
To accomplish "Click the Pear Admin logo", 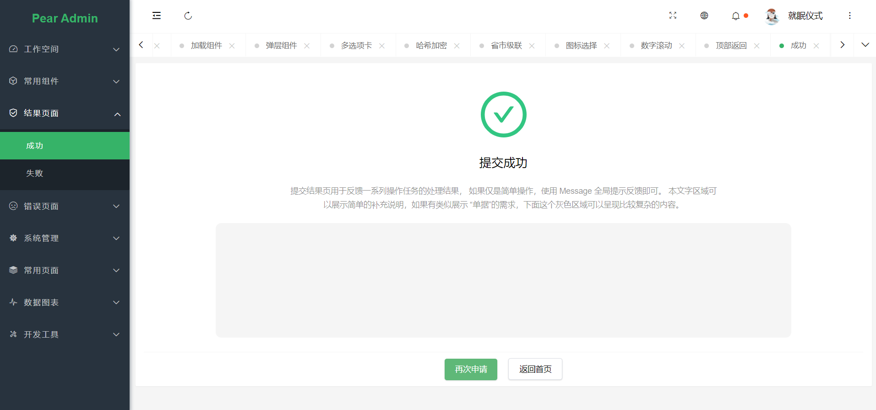I will [65, 18].
